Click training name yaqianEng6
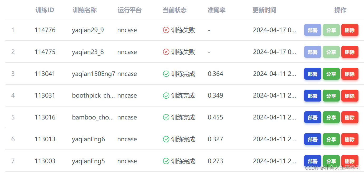Viewport: 364px width, 173px height. [x=88, y=140]
